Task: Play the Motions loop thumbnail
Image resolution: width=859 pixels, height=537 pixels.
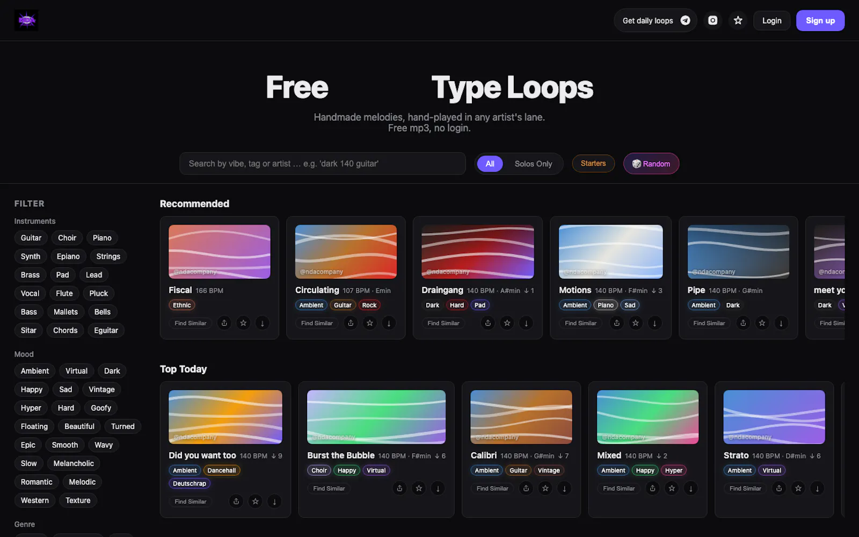Action: [611, 252]
